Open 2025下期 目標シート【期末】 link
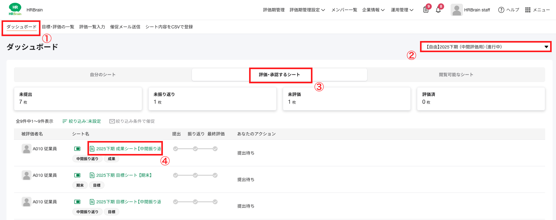This screenshot has width=556, height=220. tap(124, 175)
